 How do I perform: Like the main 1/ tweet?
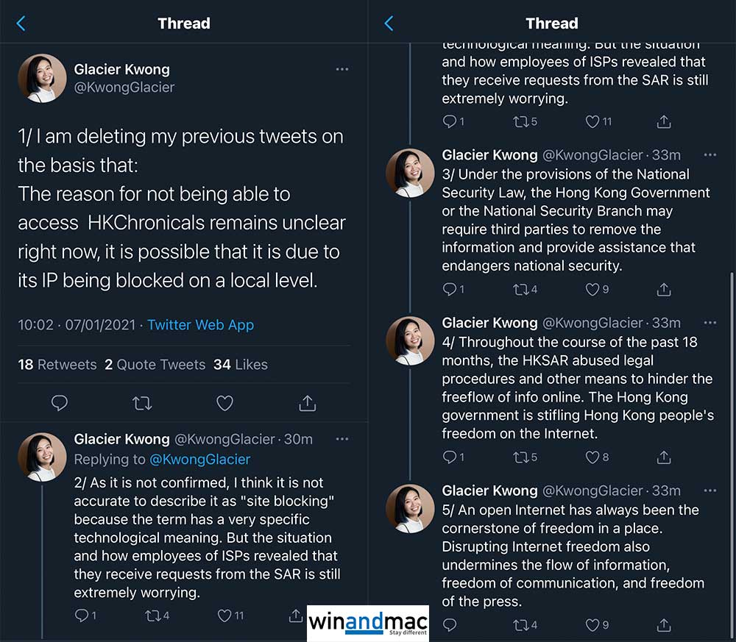(x=224, y=402)
